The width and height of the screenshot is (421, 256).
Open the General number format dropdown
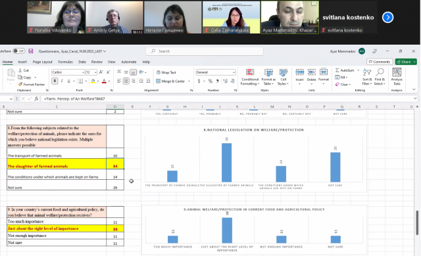coord(234,72)
